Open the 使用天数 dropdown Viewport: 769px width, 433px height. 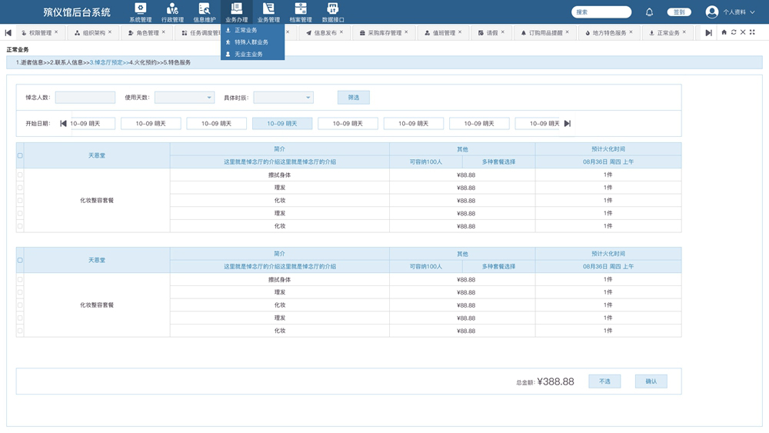point(185,98)
